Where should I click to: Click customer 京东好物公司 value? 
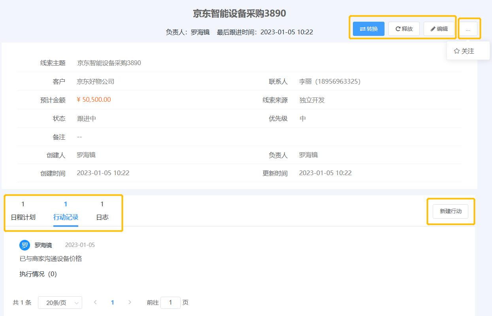point(95,82)
